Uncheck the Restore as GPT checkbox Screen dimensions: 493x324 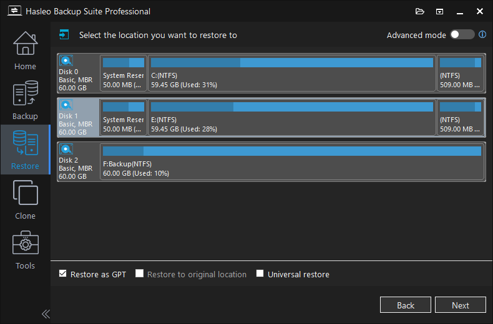click(62, 274)
